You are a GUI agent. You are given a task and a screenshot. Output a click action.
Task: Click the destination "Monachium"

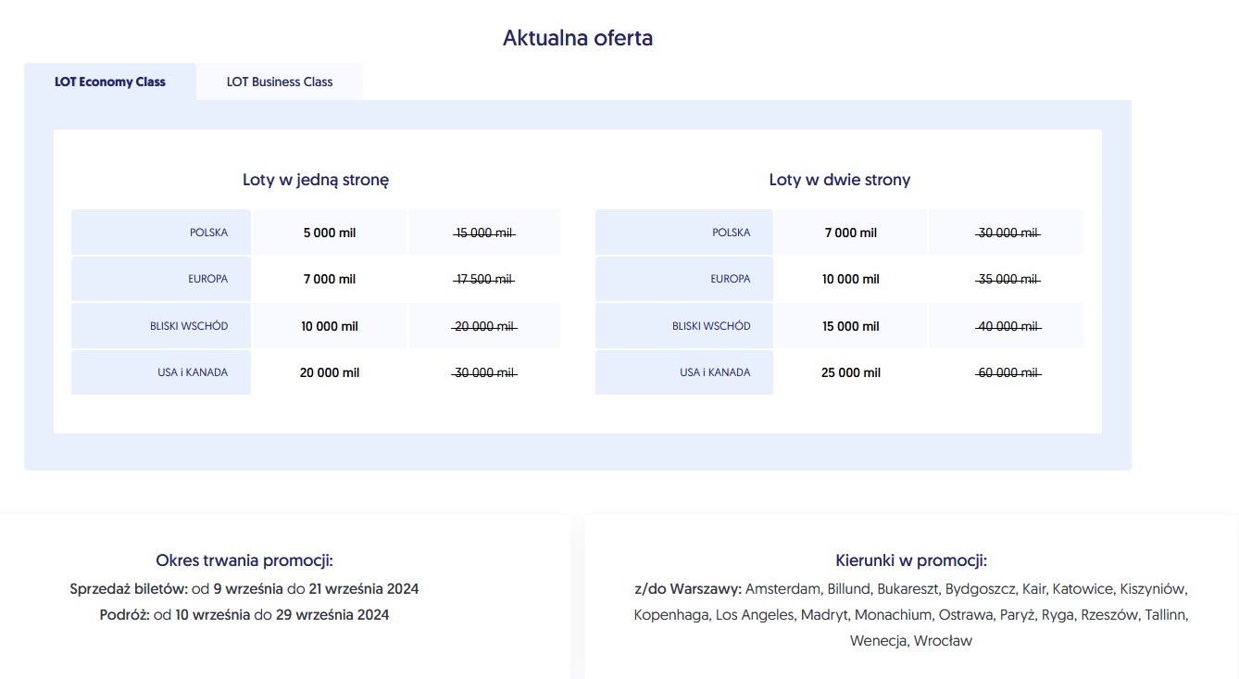coord(894,614)
